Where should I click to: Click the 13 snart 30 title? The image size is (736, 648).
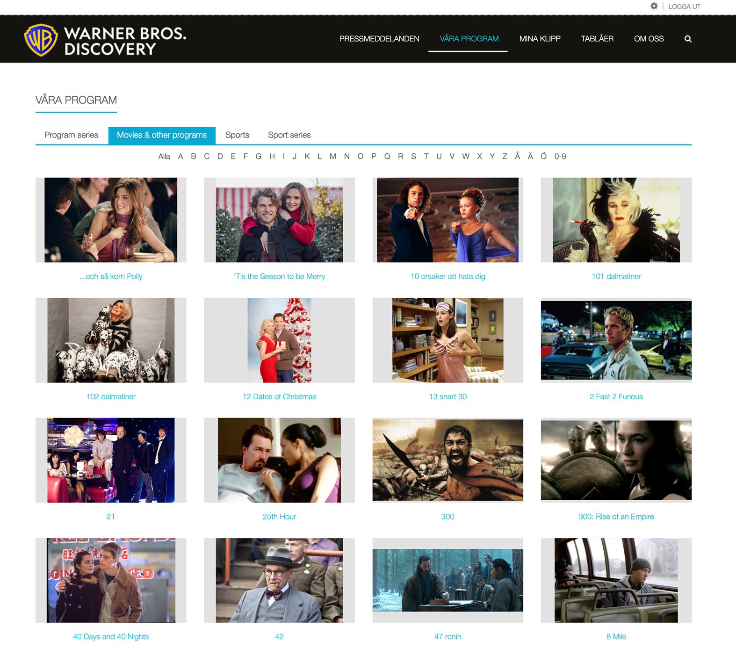point(447,396)
